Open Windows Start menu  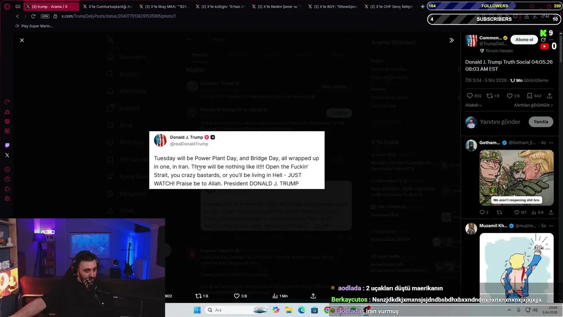click(x=197, y=310)
